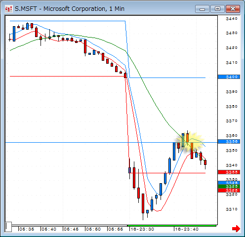
Task: Click the 3440 price axis value
Action: coord(232,19)
